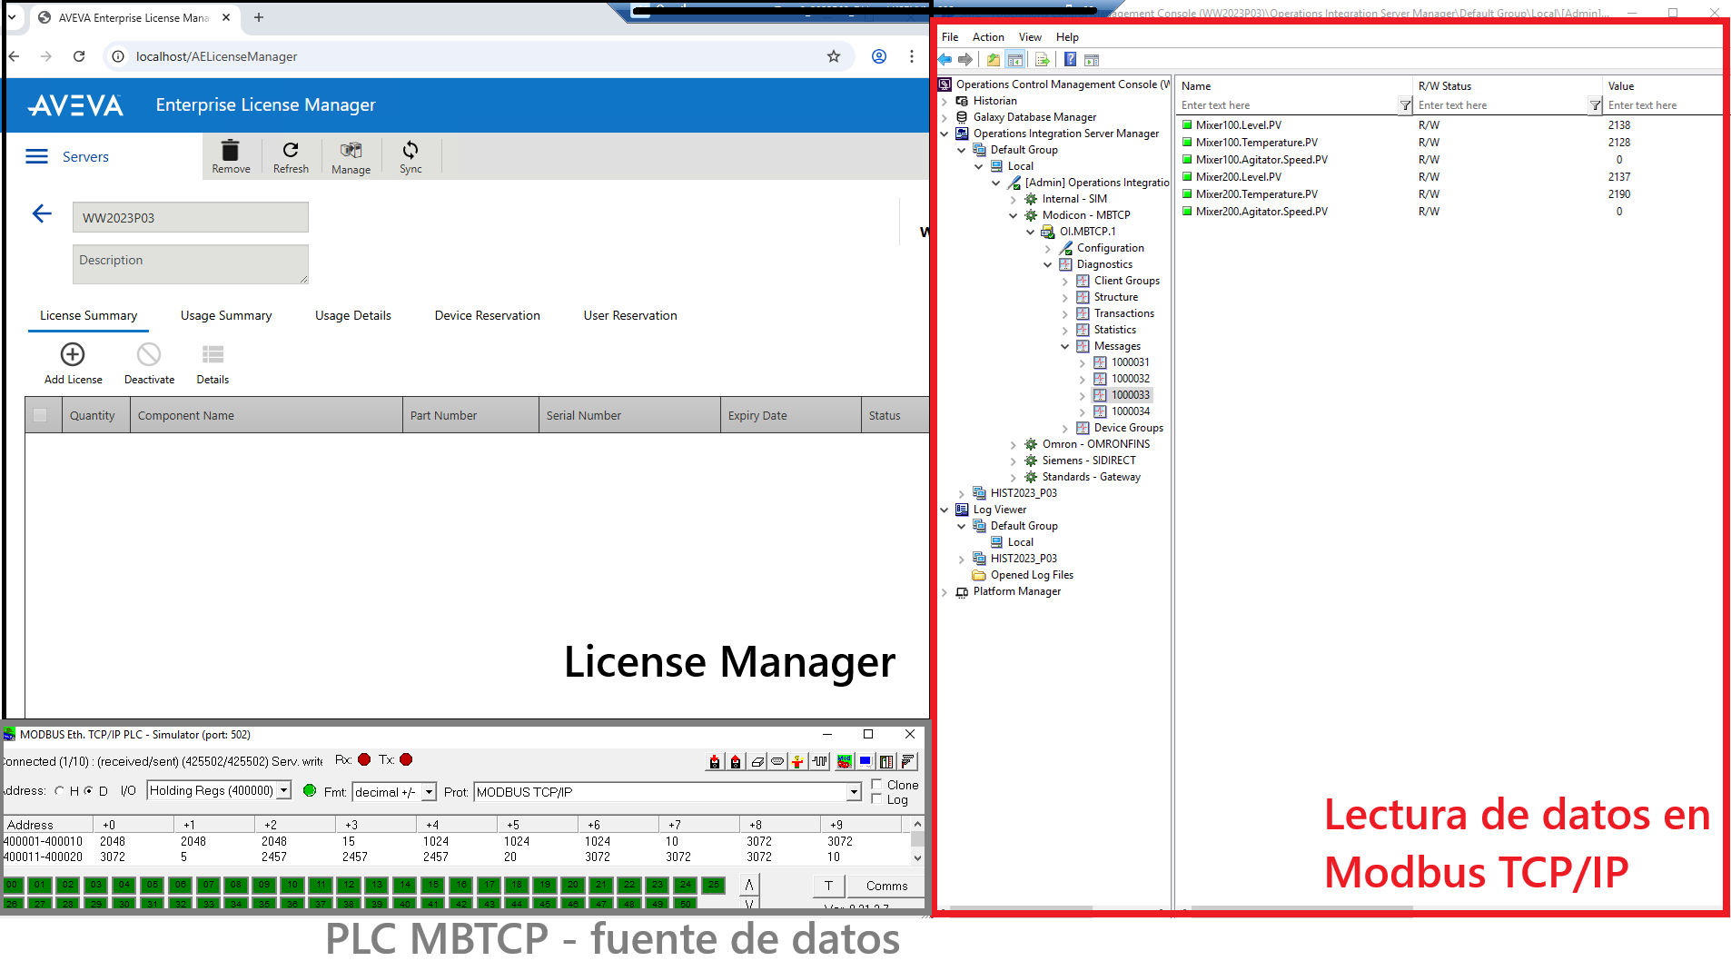
Task: Toggle the Show/Hide Action Pane icon
Action: point(1092,60)
